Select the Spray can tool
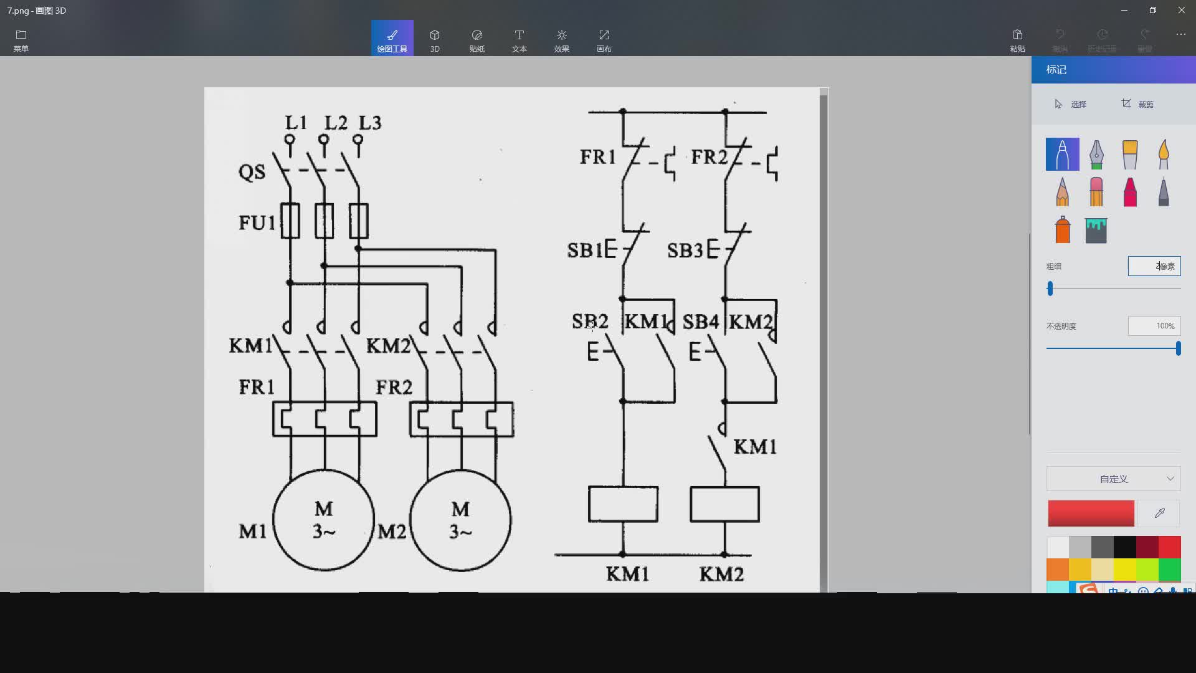This screenshot has width=1196, height=673. (1063, 229)
